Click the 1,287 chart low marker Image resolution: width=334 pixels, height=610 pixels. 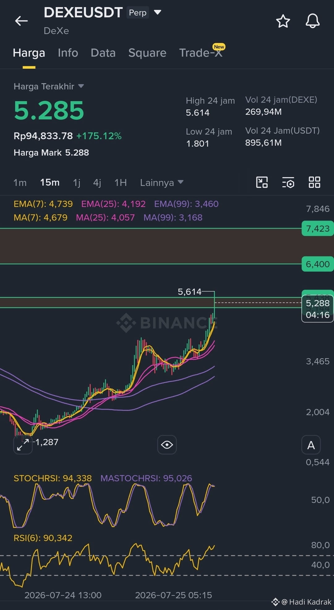pos(47,442)
